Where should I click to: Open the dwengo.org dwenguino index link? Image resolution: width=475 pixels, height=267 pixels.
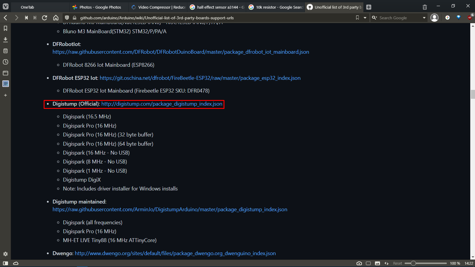(175, 253)
